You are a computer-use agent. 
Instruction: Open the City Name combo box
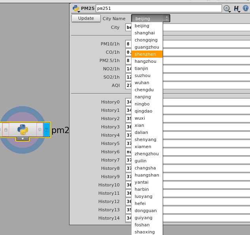(x=150, y=19)
